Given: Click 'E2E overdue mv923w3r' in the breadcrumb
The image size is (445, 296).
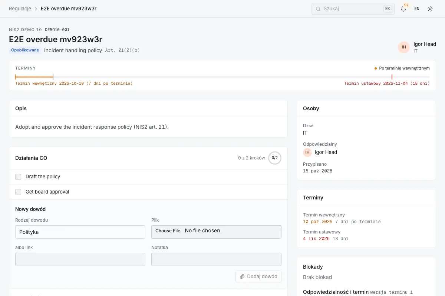Looking at the screenshot, I should 69,9.
